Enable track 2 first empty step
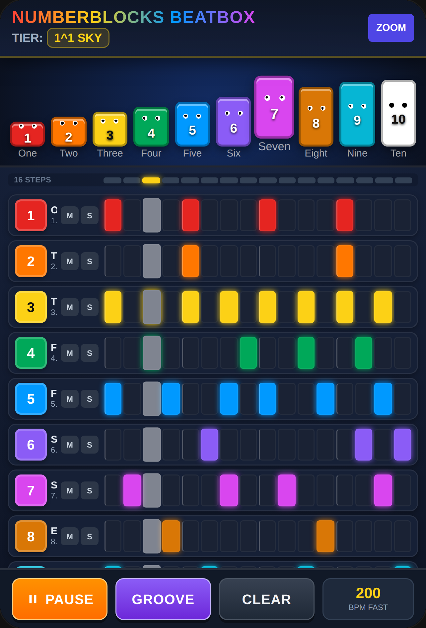The height and width of the screenshot is (628, 426). pos(113,261)
